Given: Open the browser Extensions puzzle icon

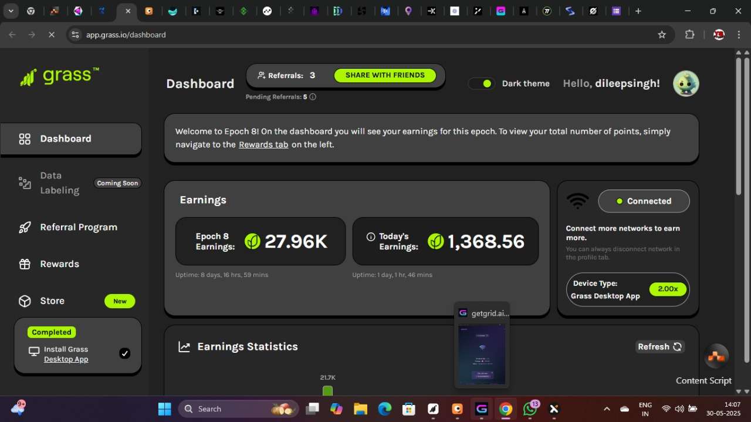Looking at the screenshot, I should 689,35.
